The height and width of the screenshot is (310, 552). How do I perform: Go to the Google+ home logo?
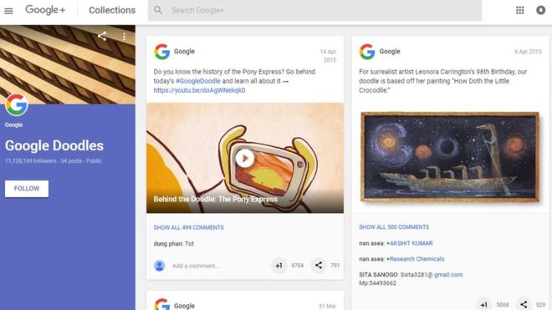[x=45, y=10]
